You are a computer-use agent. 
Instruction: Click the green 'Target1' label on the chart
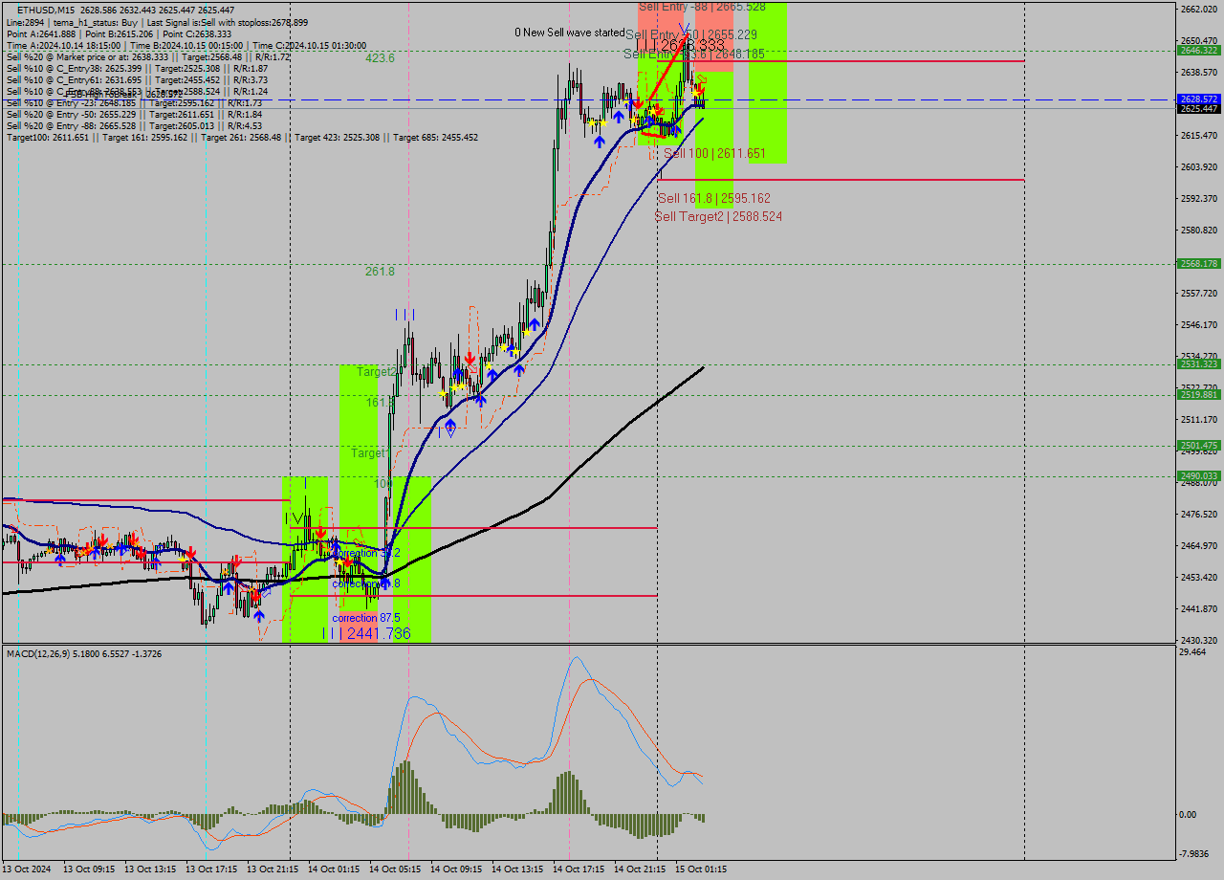point(369,453)
